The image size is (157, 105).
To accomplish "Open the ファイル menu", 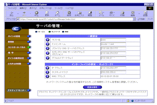I will pos(12,8).
